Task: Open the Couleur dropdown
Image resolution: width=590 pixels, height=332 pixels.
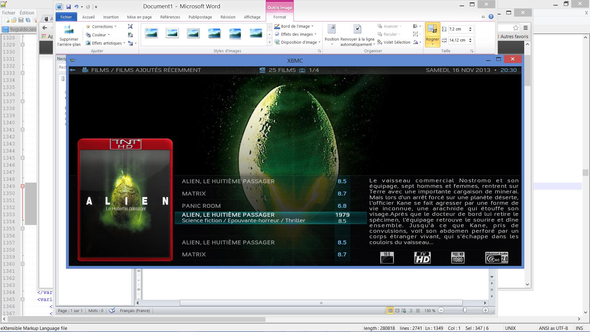Action: tap(98, 35)
